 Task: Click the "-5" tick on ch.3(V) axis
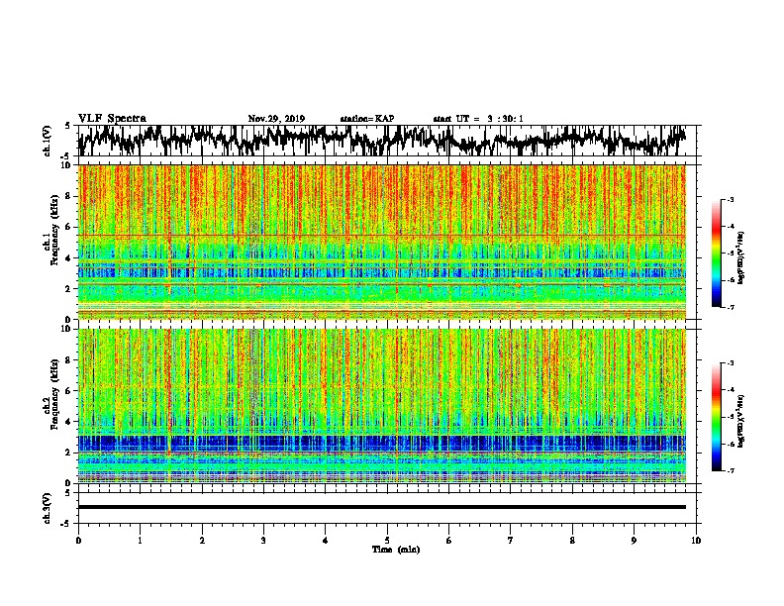pyautogui.click(x=66, y=524)
